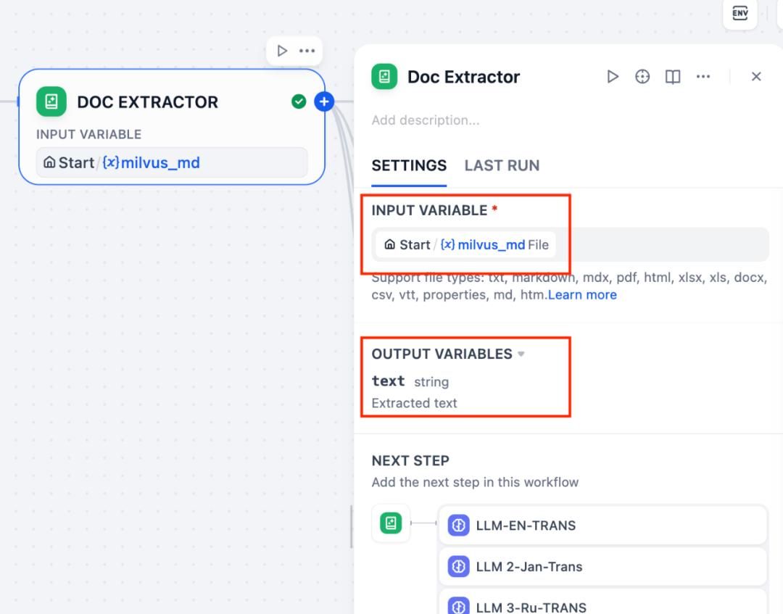Open the ellipsis menu in the Doc Extractor panel

pyautogui.click(x=703, y=76)
